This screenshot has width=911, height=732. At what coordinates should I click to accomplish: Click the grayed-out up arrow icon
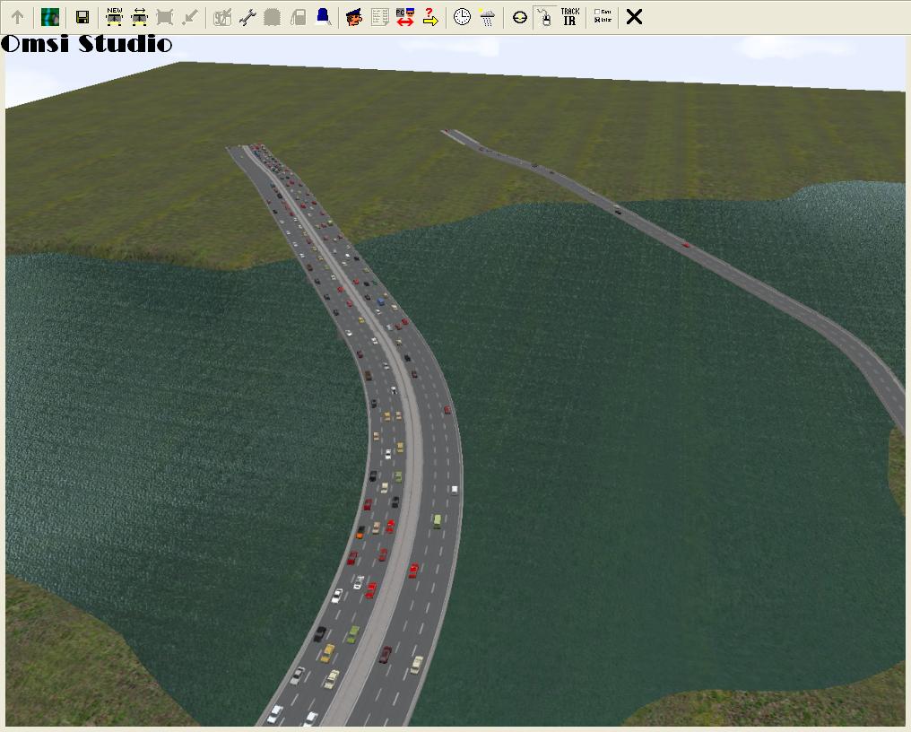(x=17, y=17)
